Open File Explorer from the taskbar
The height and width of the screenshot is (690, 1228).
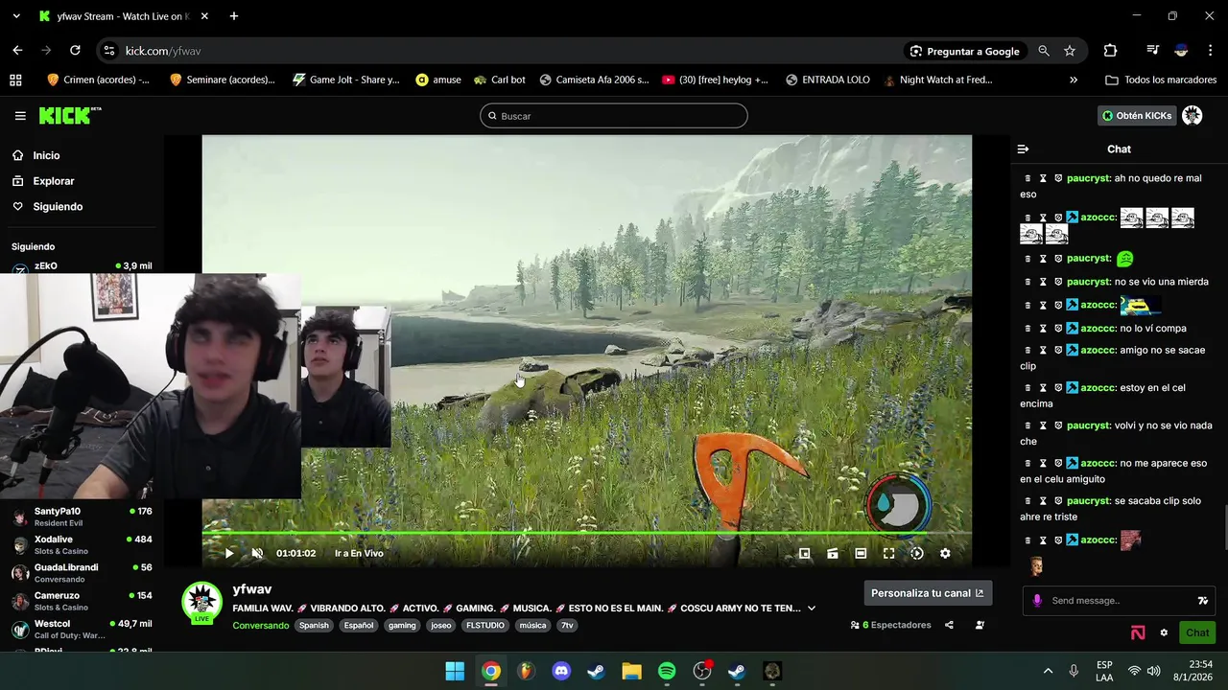click(631, 671)
